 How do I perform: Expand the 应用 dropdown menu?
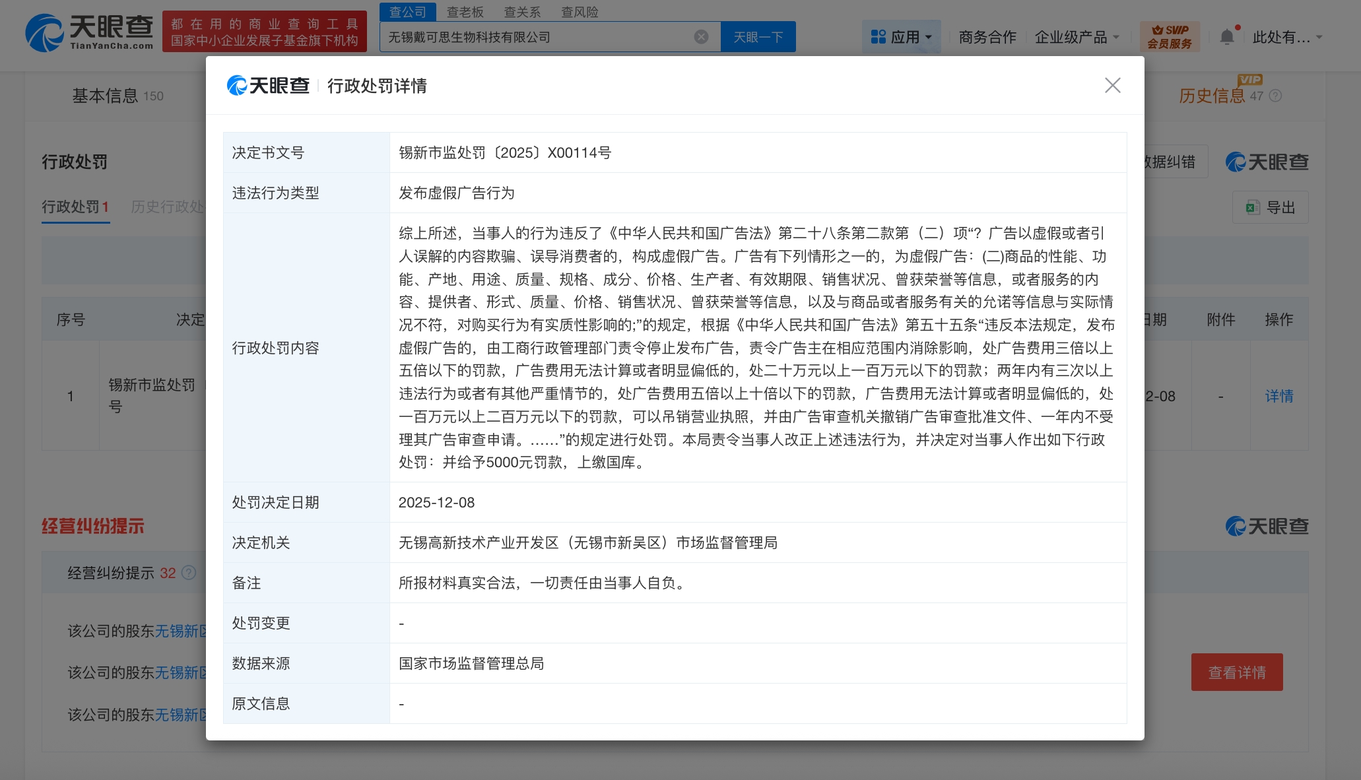pos(901,37)
